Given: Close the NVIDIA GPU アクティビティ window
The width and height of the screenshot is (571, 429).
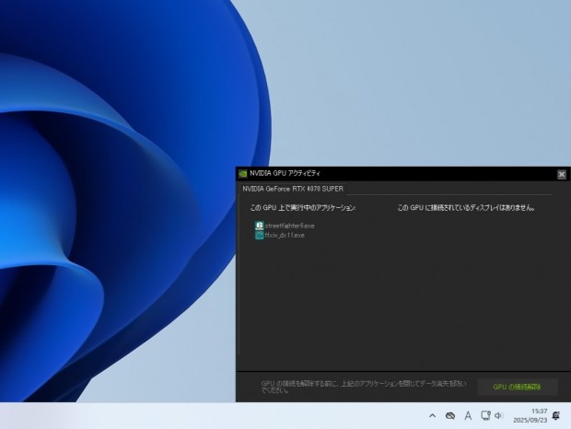Looking at the screenshot, I should click(562, 174).
